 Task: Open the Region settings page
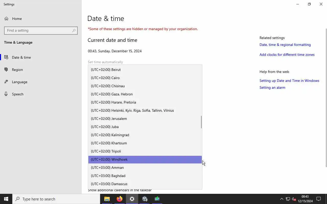[41, 70]
